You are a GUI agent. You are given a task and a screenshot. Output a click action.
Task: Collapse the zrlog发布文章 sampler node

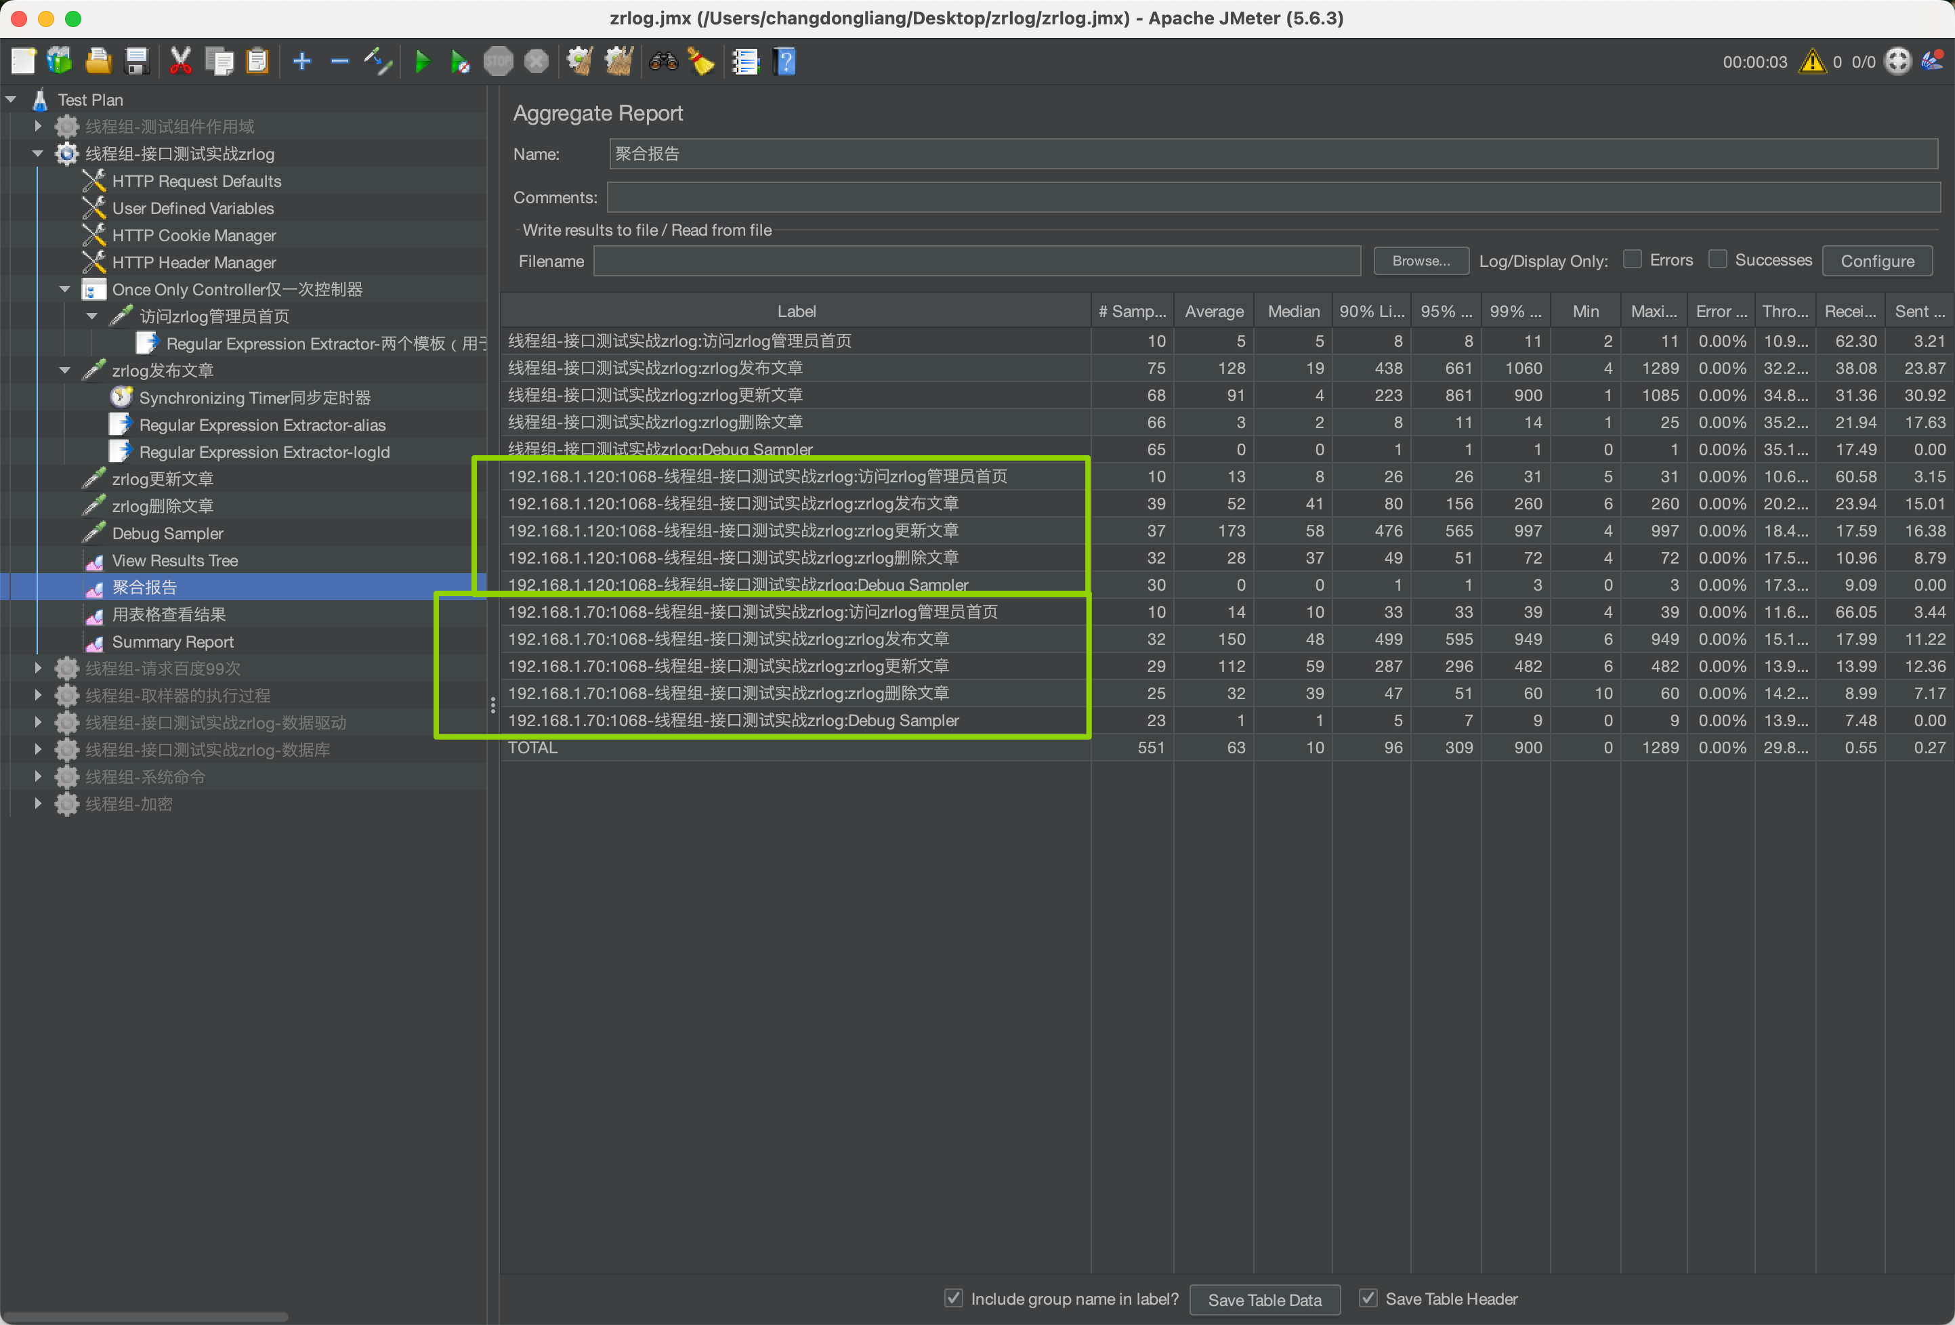[65, 370]
